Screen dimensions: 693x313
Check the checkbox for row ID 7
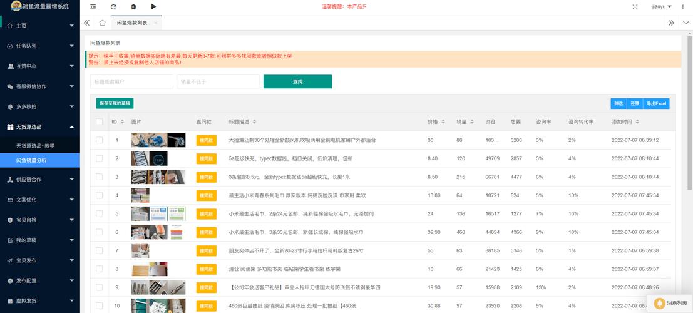pos(99,250)
